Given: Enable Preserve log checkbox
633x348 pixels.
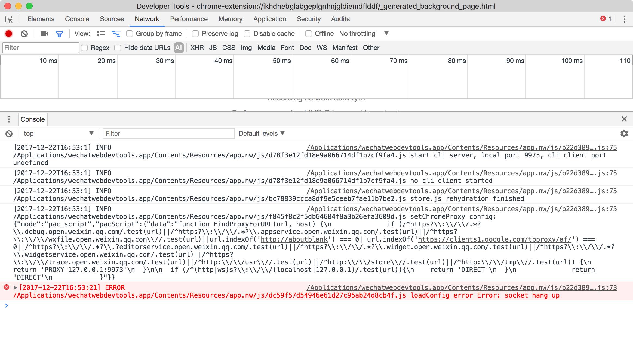Looking at the screenshot, I should coord(195,34).
